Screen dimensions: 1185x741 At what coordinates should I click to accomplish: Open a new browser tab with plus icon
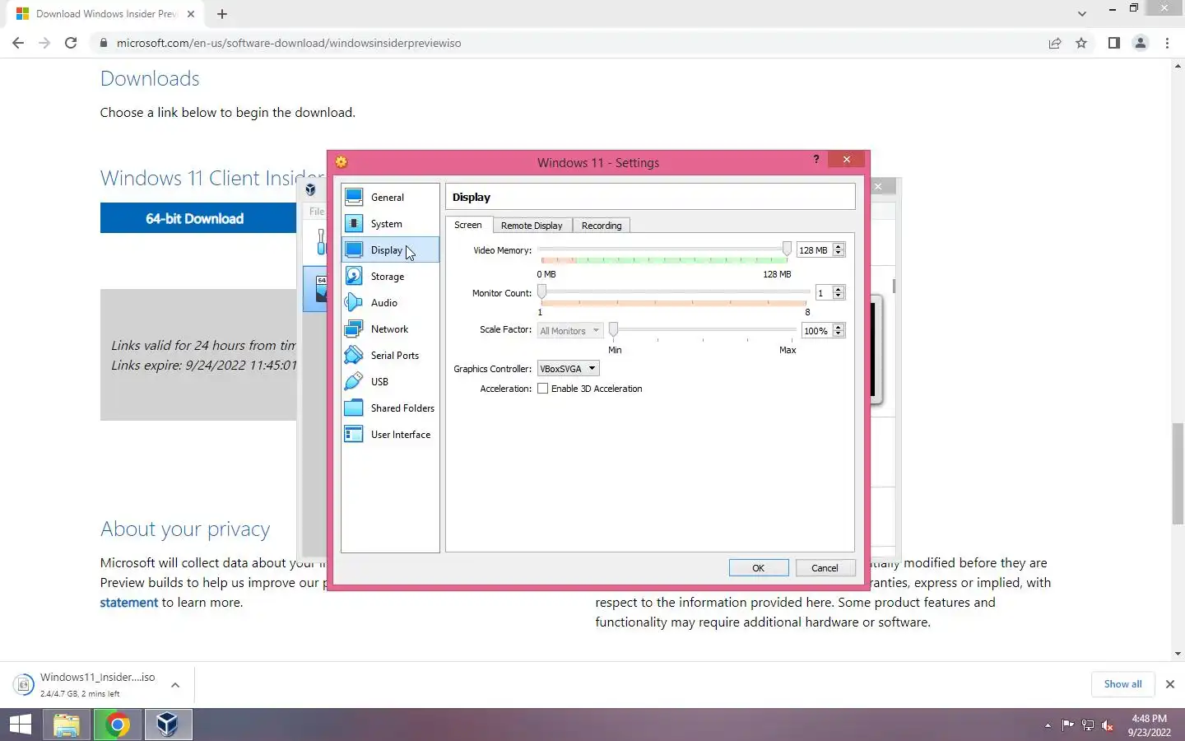222,14
